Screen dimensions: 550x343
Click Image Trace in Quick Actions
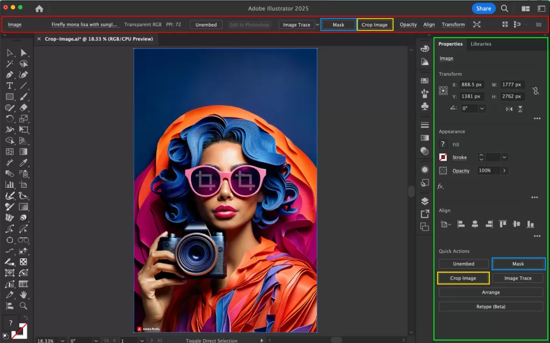coord(518,278)
